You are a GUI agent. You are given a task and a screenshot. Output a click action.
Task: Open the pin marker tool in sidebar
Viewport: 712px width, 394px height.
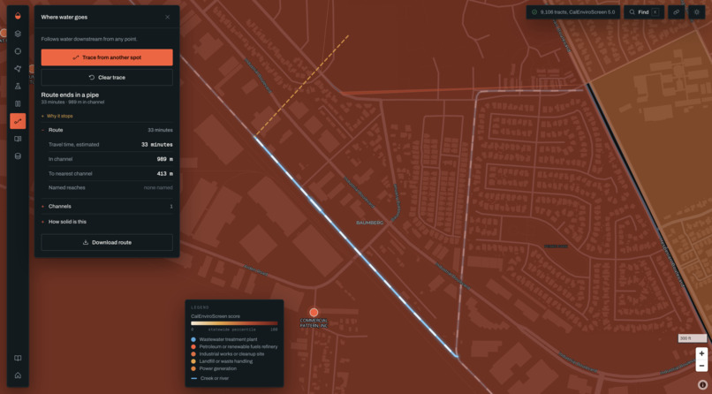tap(18, 69)
